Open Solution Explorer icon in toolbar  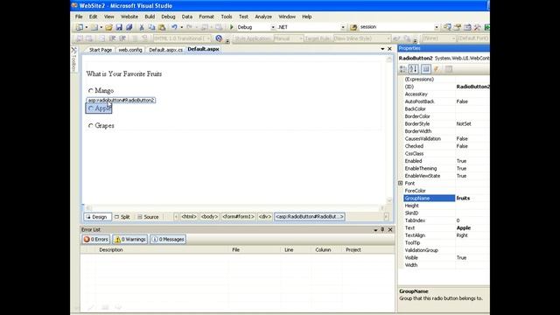447,27
